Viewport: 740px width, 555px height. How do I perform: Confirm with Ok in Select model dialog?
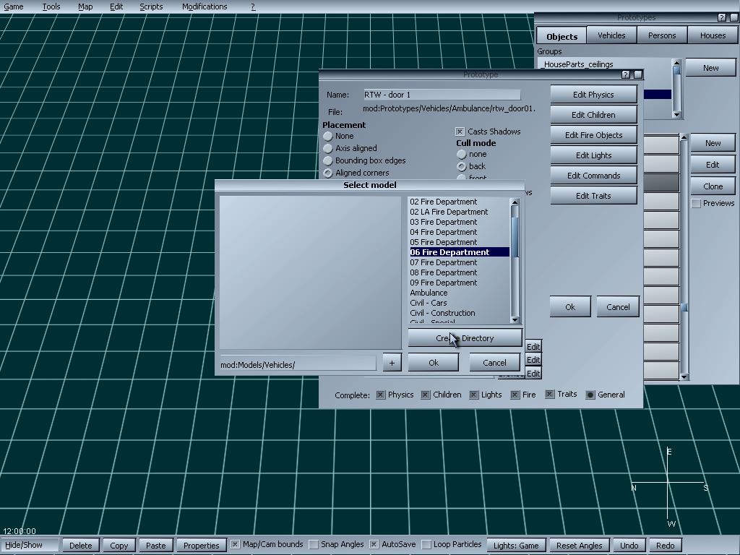coord(434,363)
